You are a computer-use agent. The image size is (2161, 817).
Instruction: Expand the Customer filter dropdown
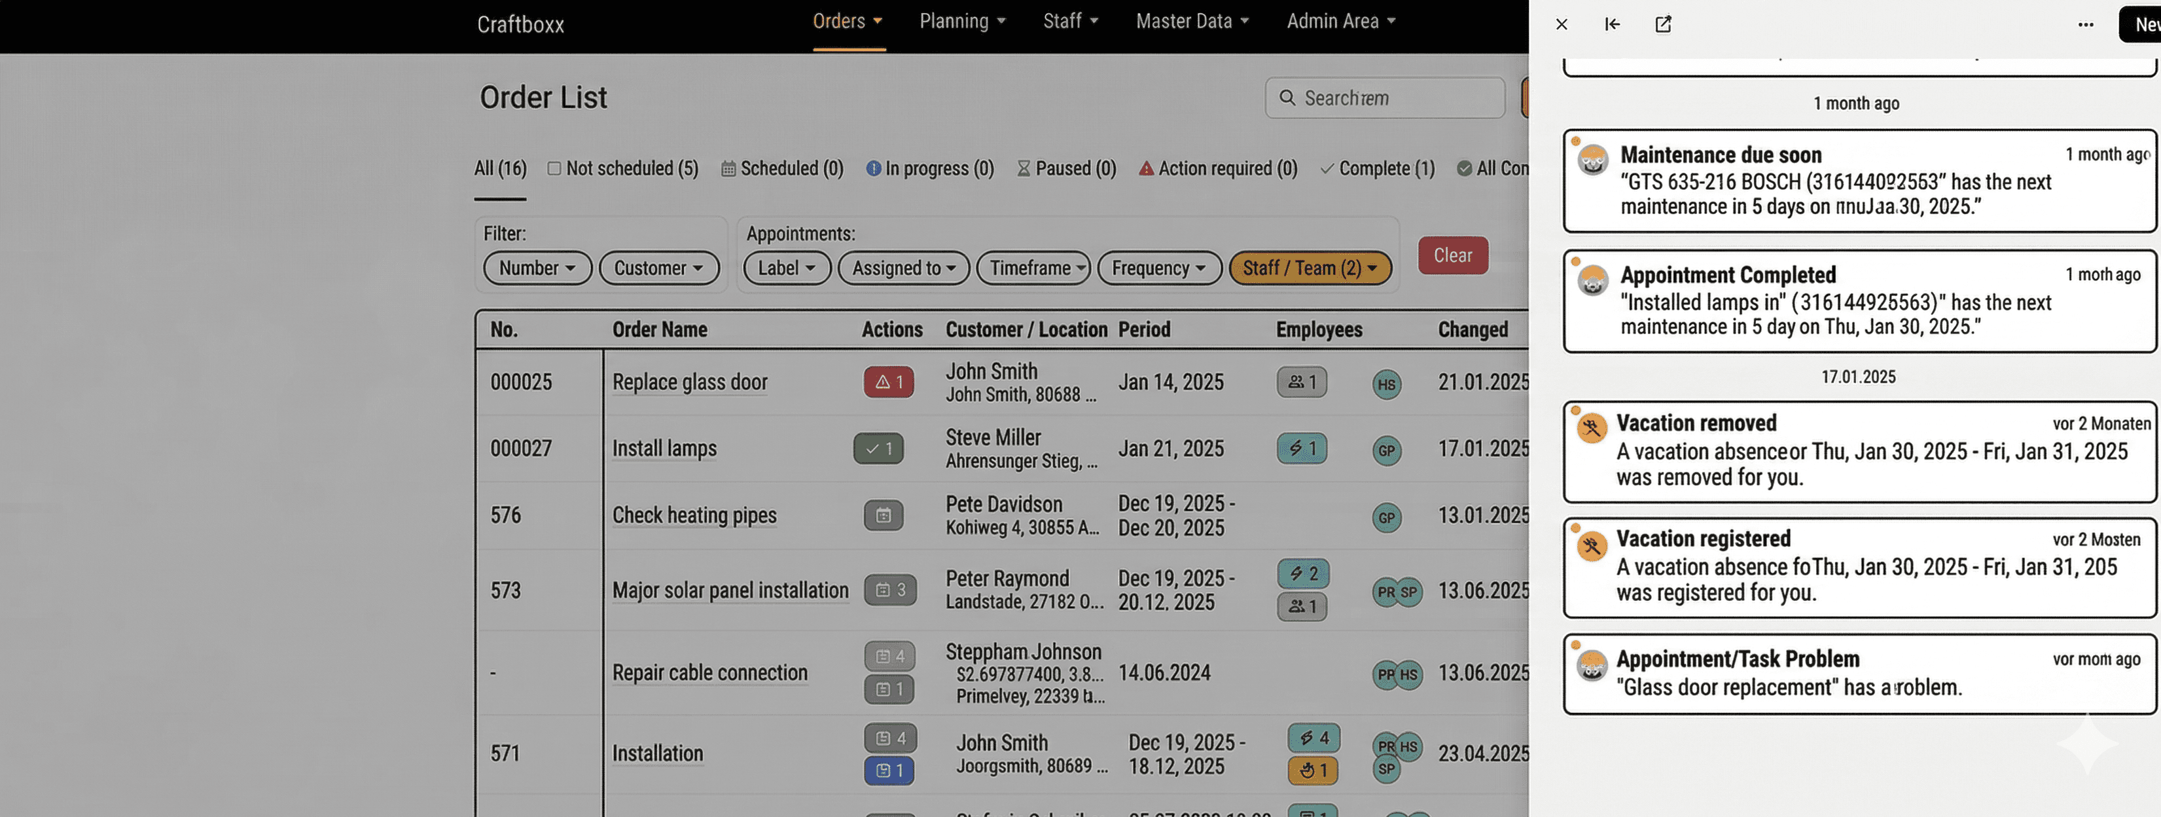click(658, 268)
